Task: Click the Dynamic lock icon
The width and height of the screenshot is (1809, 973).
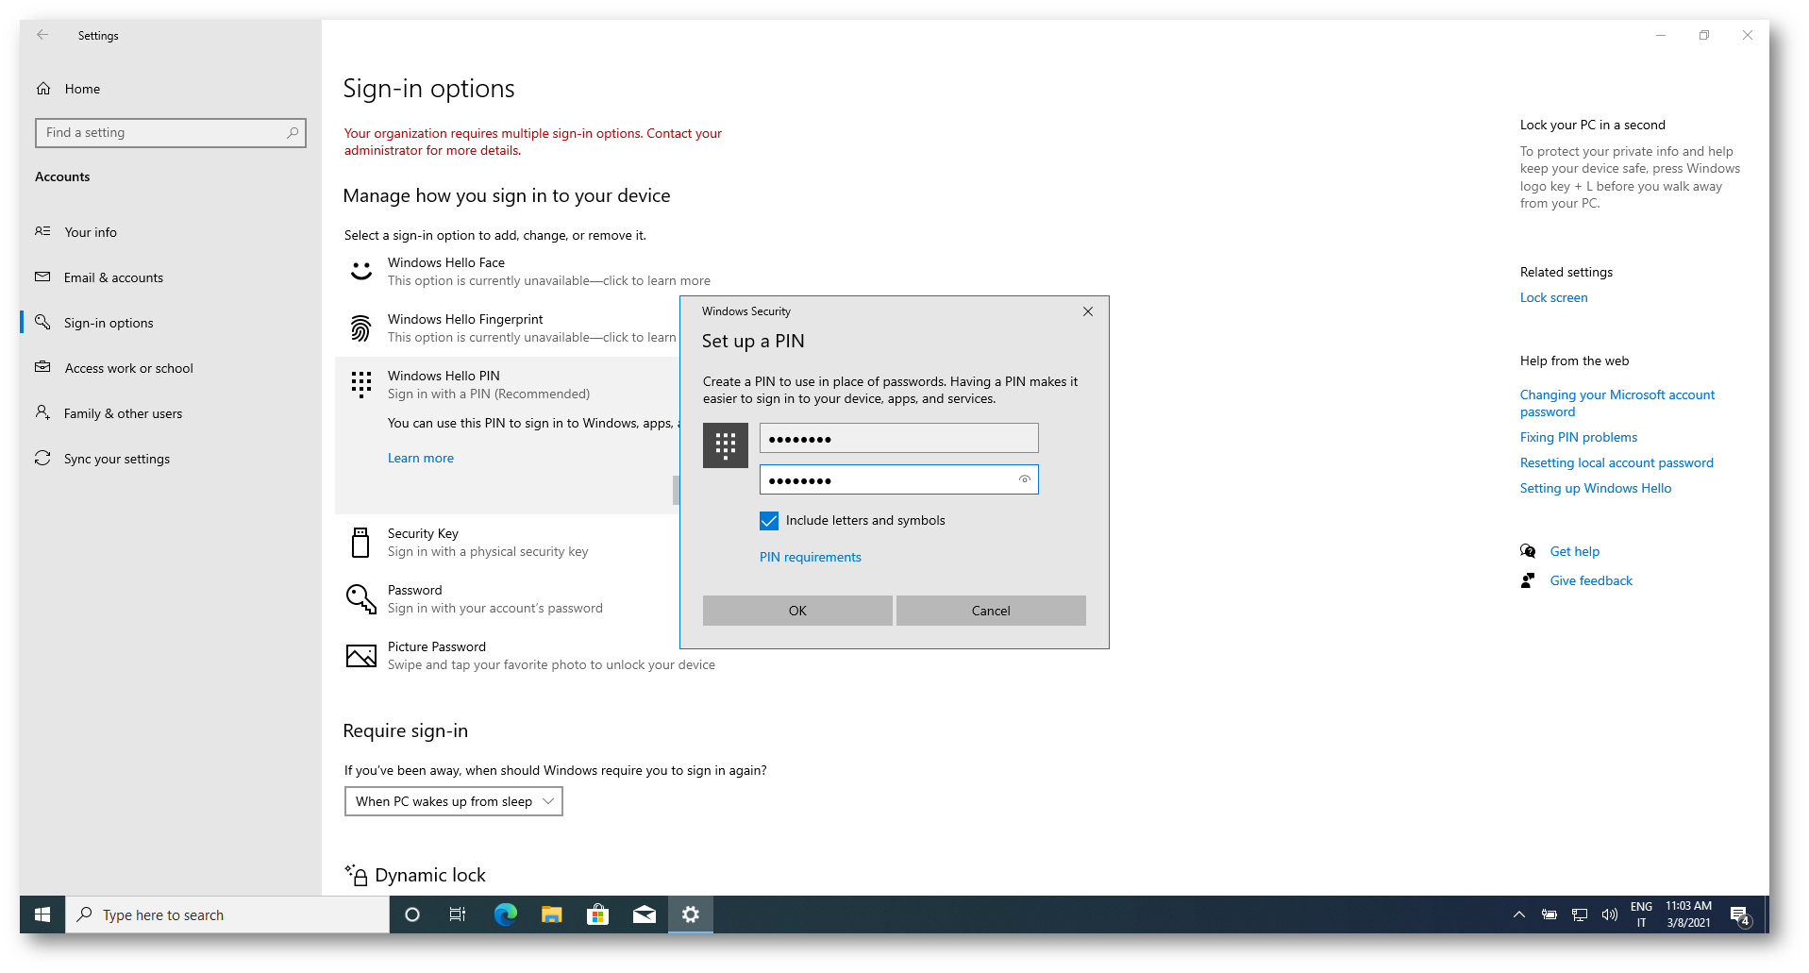Action: pyautogui.click(x=356, y=875)
